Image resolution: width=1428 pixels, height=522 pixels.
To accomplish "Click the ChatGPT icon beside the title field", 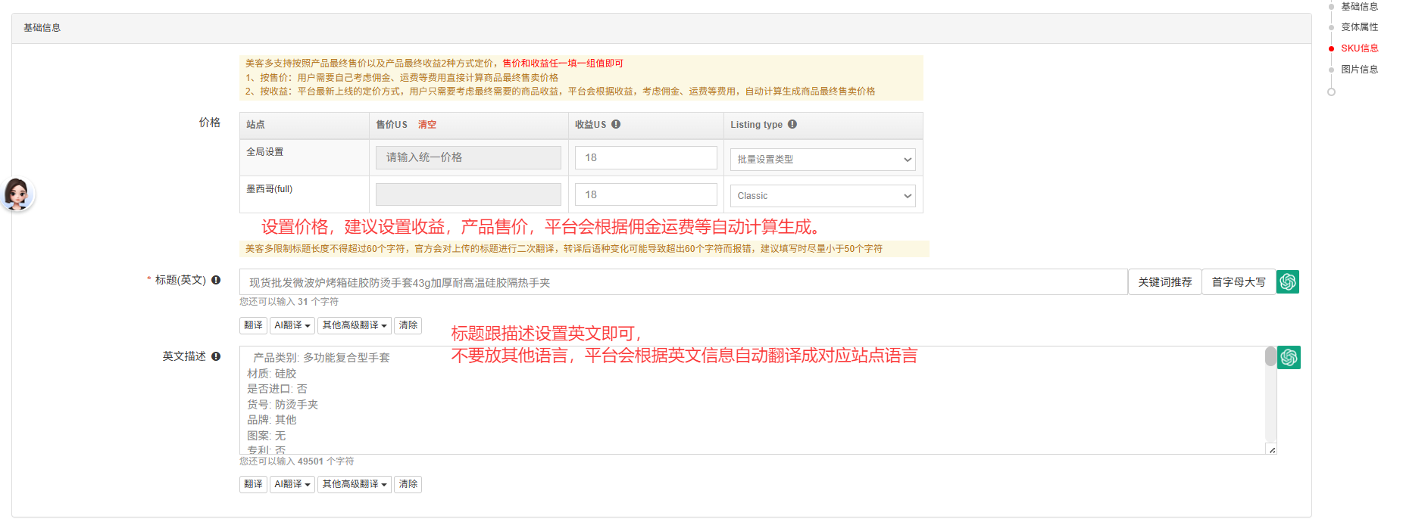I will (x=1288, y=282).
